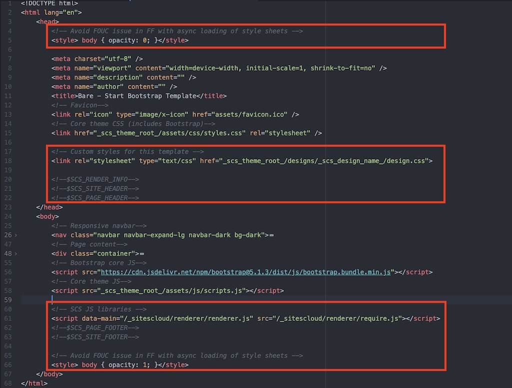The height and width of the screenshot is (388, 512).
Task: Open the bootstrap bundle CDN link
Action: click(x=246, y=272)
